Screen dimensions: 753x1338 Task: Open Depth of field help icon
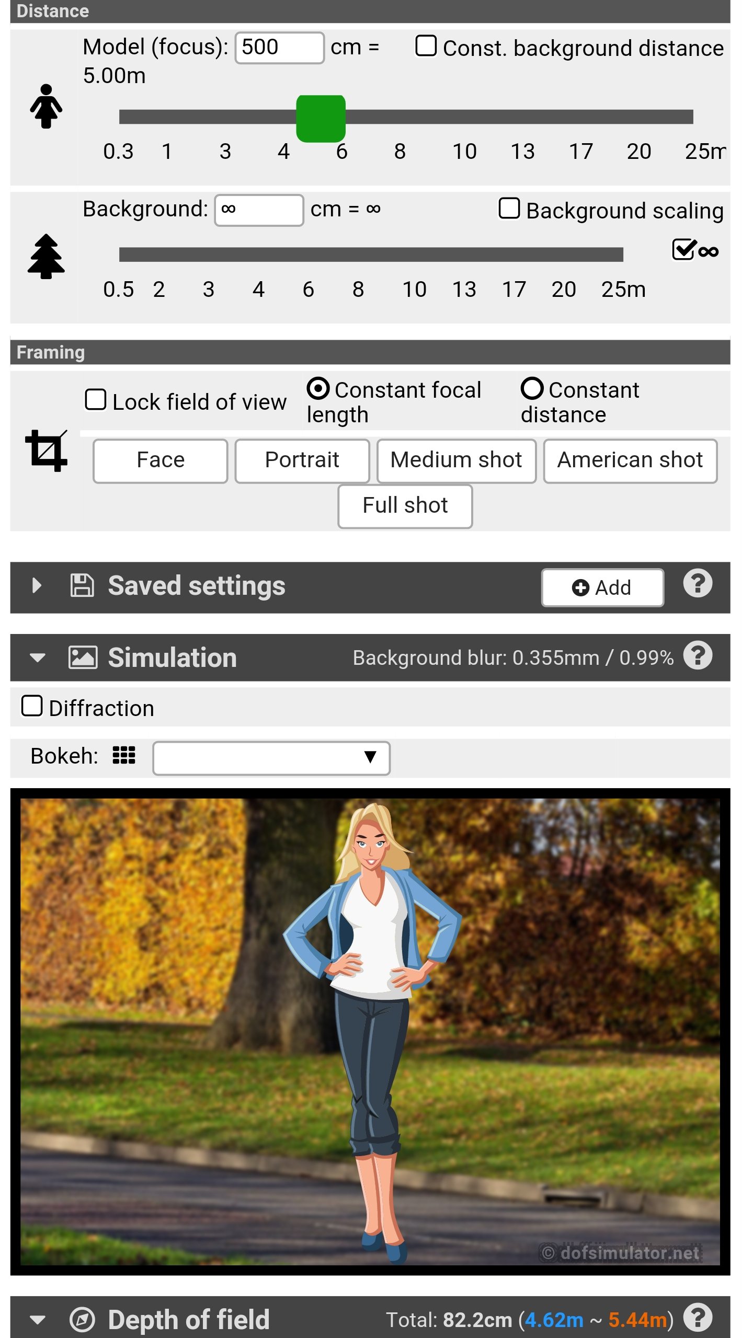698,1318
